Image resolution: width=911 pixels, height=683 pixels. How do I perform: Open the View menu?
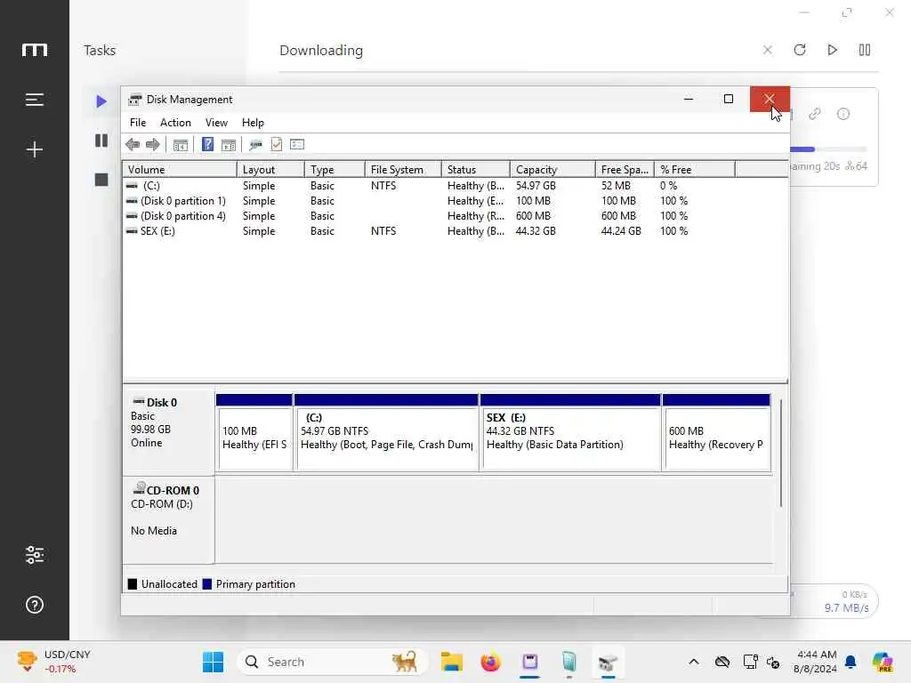click(x=216, y=123)
